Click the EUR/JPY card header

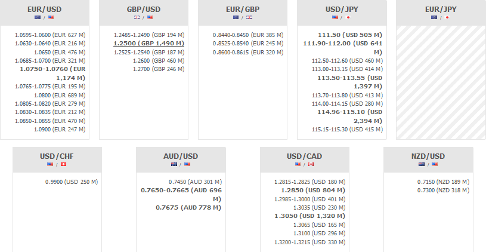(x=441, y=10)
